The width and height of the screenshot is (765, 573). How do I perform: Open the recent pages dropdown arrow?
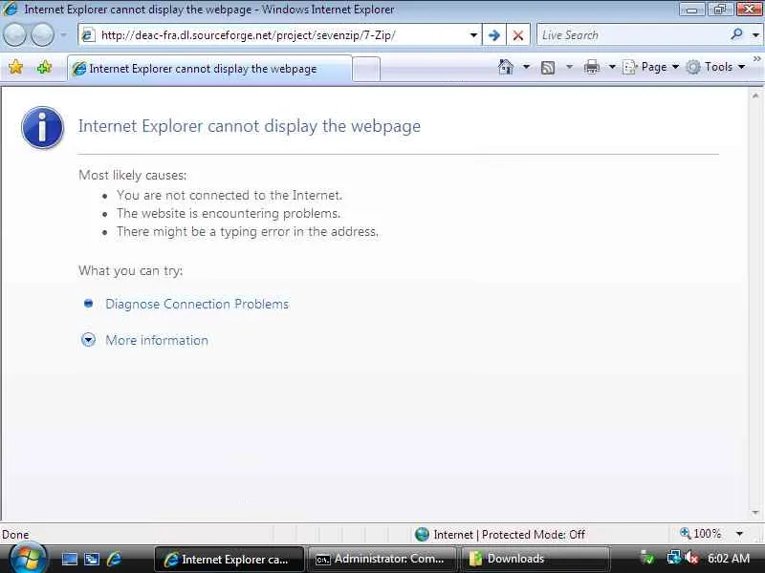pos(63,35)
